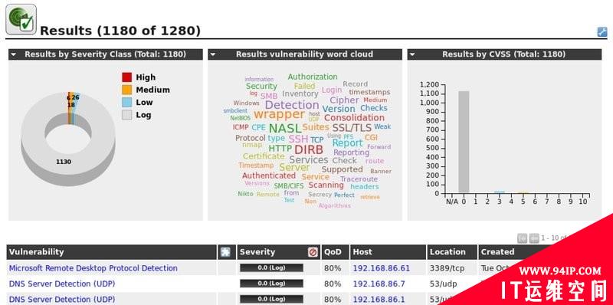Open Microsoft Remote Desktop Protocol Detection result
The height and width of the screenshot is (305, 613).
click(x=93, y=268)
